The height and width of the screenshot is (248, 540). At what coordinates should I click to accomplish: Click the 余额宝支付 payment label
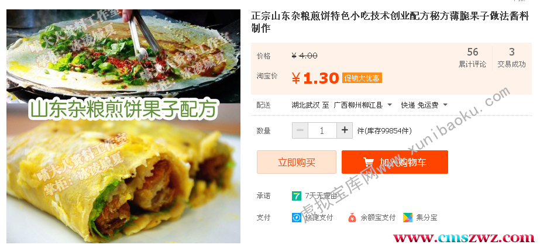tap(378, 218)
